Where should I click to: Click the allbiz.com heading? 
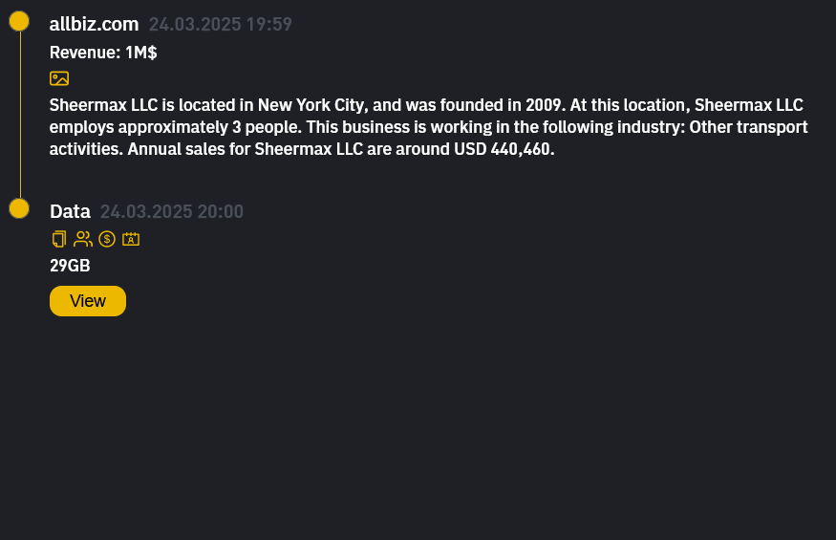tap(94, 24)
